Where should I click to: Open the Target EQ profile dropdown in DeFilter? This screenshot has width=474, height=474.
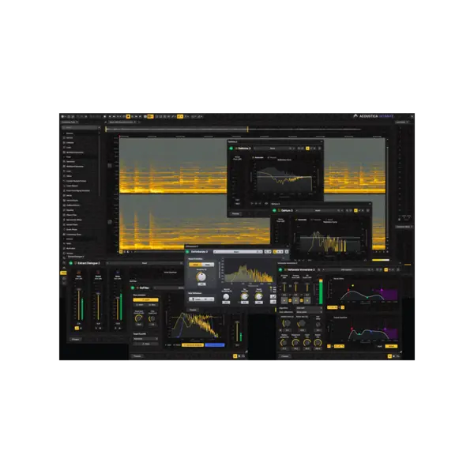[145, 339]
